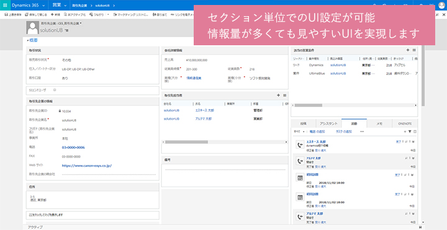Toggle the SIエンドユーザ checkbox
The image size is (447, 230).
(x=55, y=90)
